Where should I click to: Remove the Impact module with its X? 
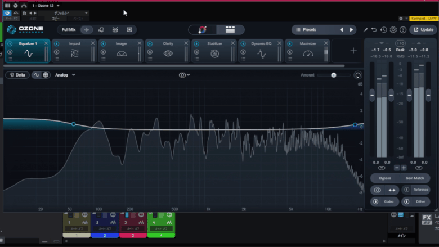93,43
